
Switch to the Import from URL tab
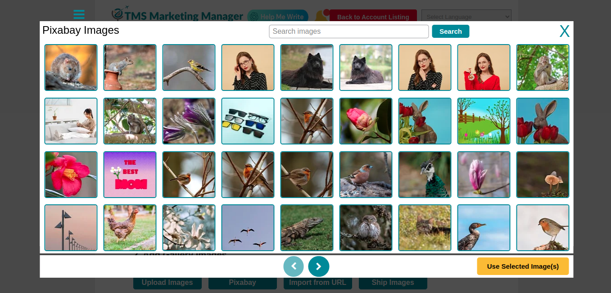click(x=318, y=282)
